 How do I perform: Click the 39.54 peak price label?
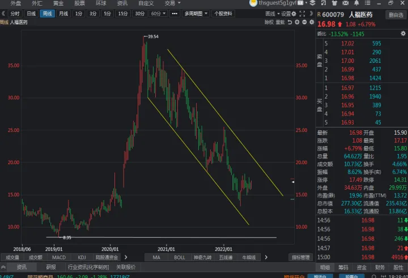point(152,36)
